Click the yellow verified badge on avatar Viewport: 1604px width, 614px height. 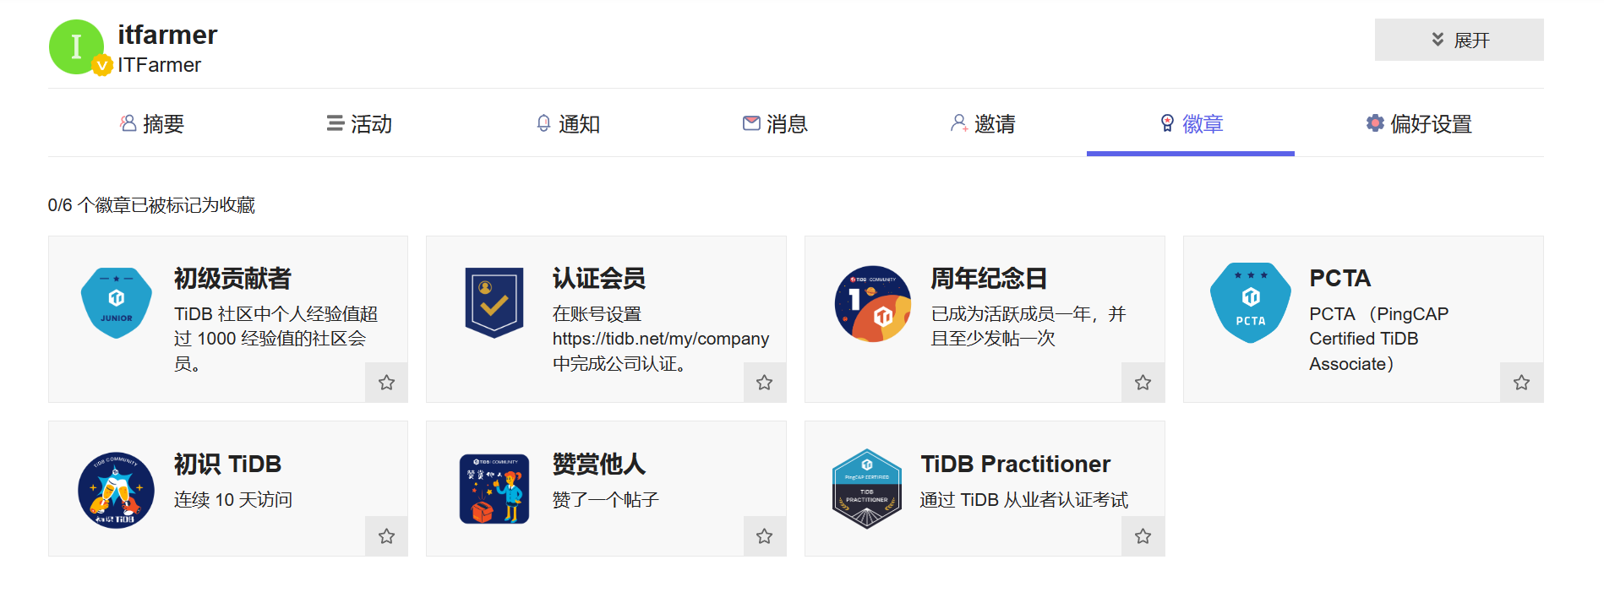click(101, 65)
